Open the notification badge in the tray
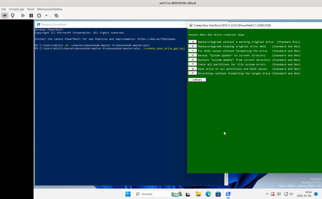Screen dimensions: 322x199 pos(316,194)
